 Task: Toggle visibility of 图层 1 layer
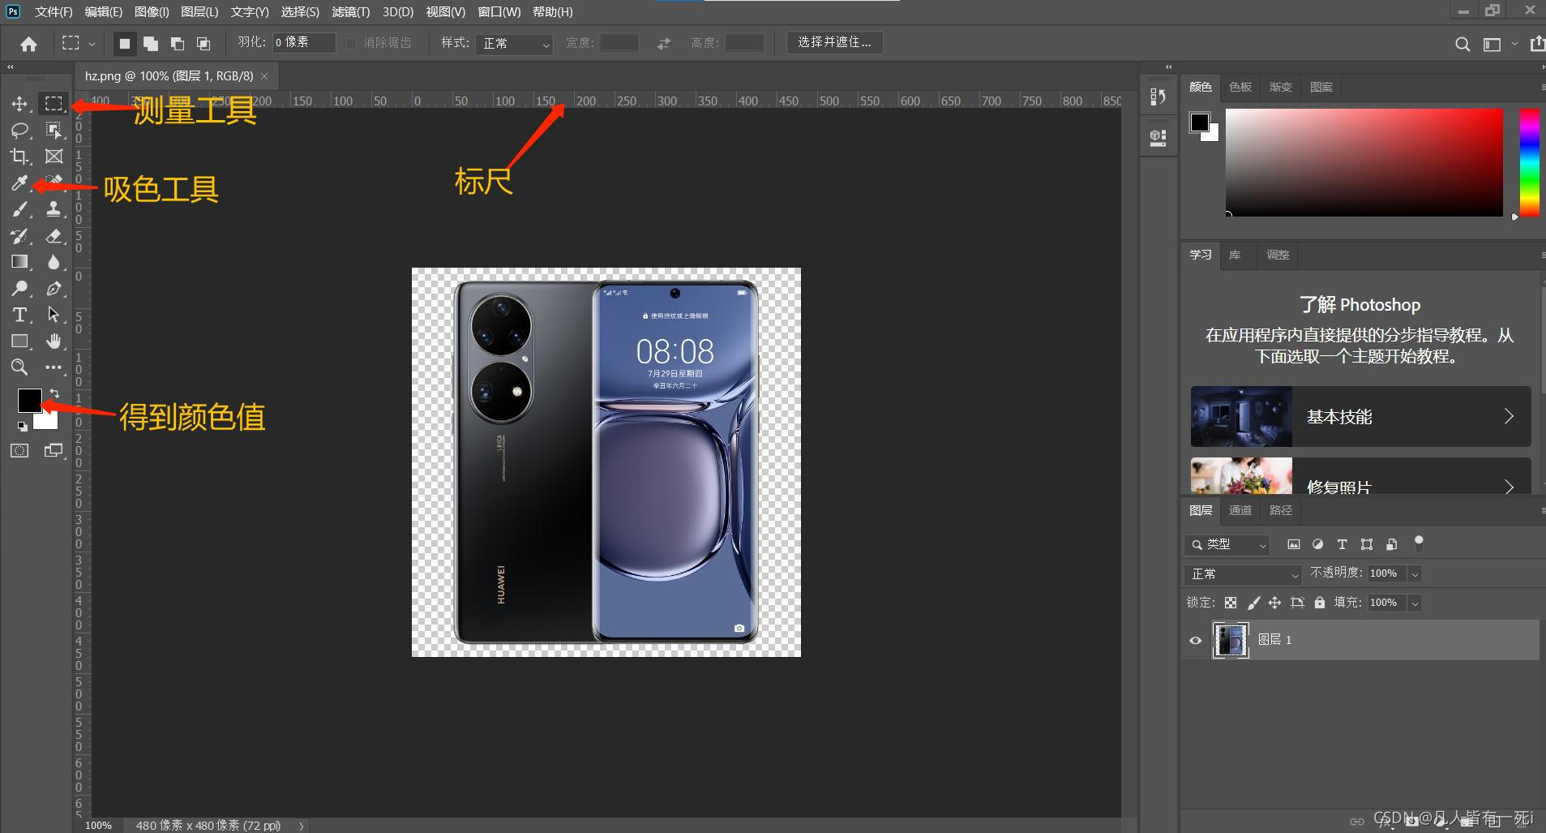pos(1195,640)
